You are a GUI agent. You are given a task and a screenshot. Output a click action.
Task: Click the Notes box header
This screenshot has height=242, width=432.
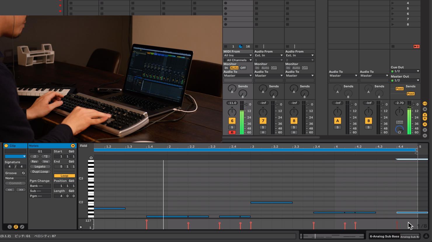click(x=52, y=146)
